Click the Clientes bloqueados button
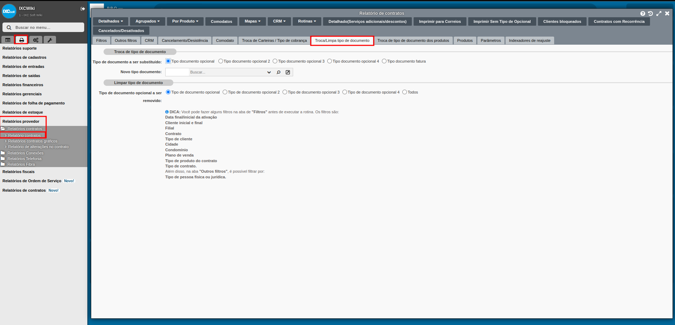The image size is (675, 325). (x=562, y=21)
